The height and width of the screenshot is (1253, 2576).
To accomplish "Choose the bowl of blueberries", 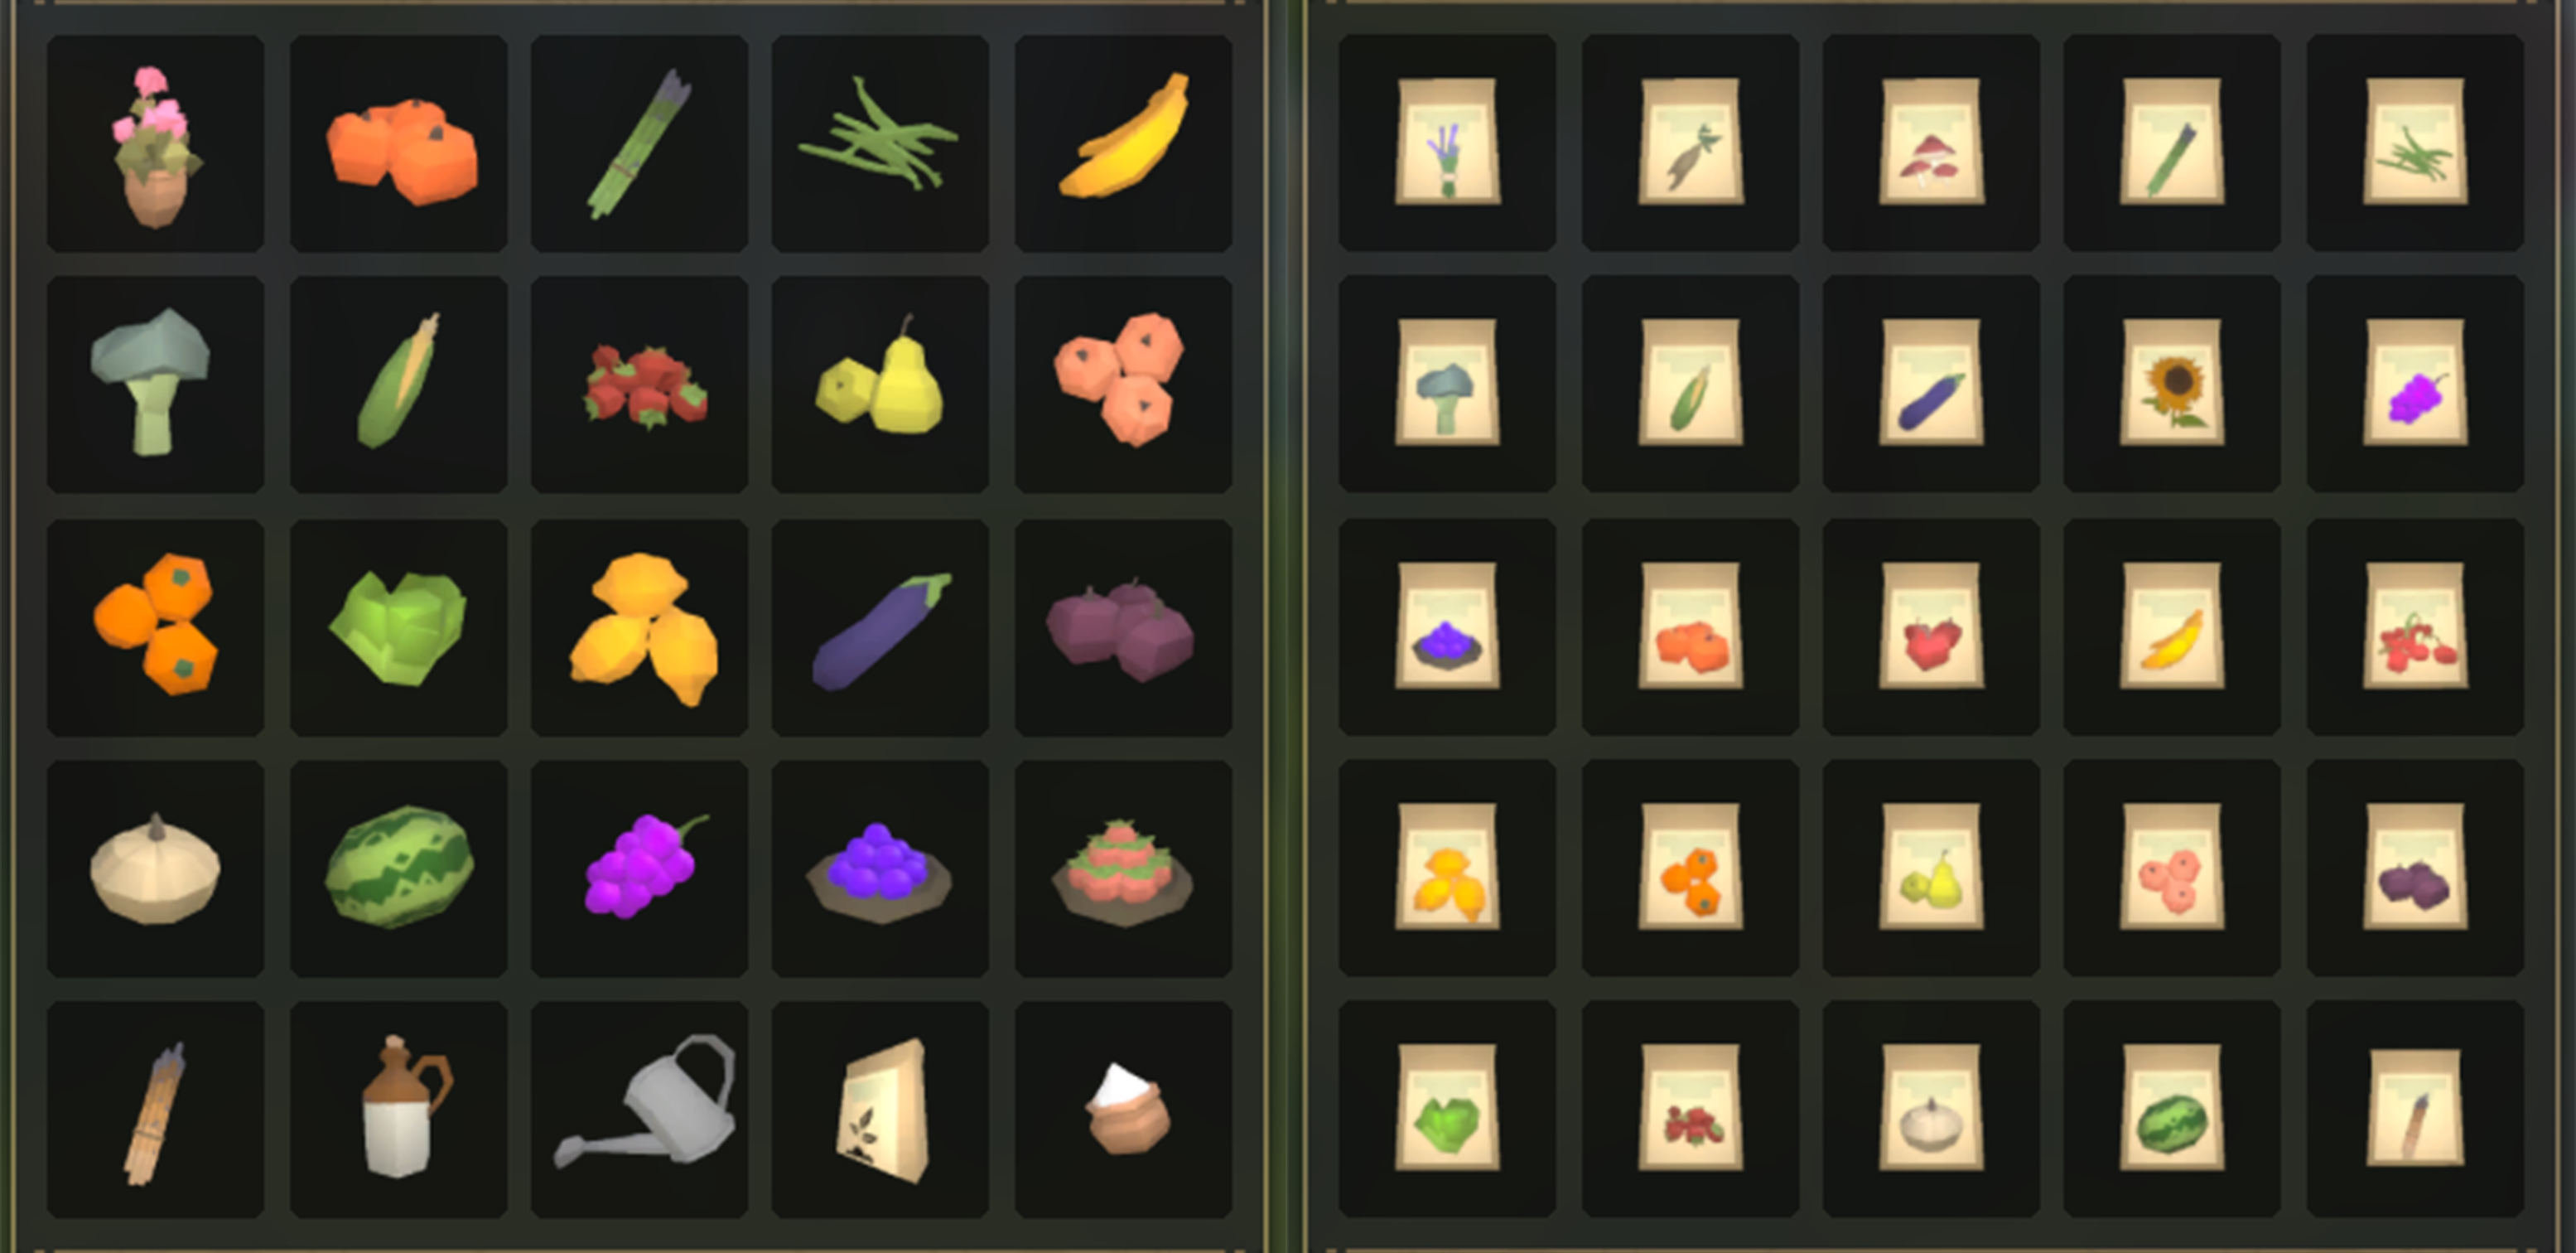I will [x=880, y=868].
